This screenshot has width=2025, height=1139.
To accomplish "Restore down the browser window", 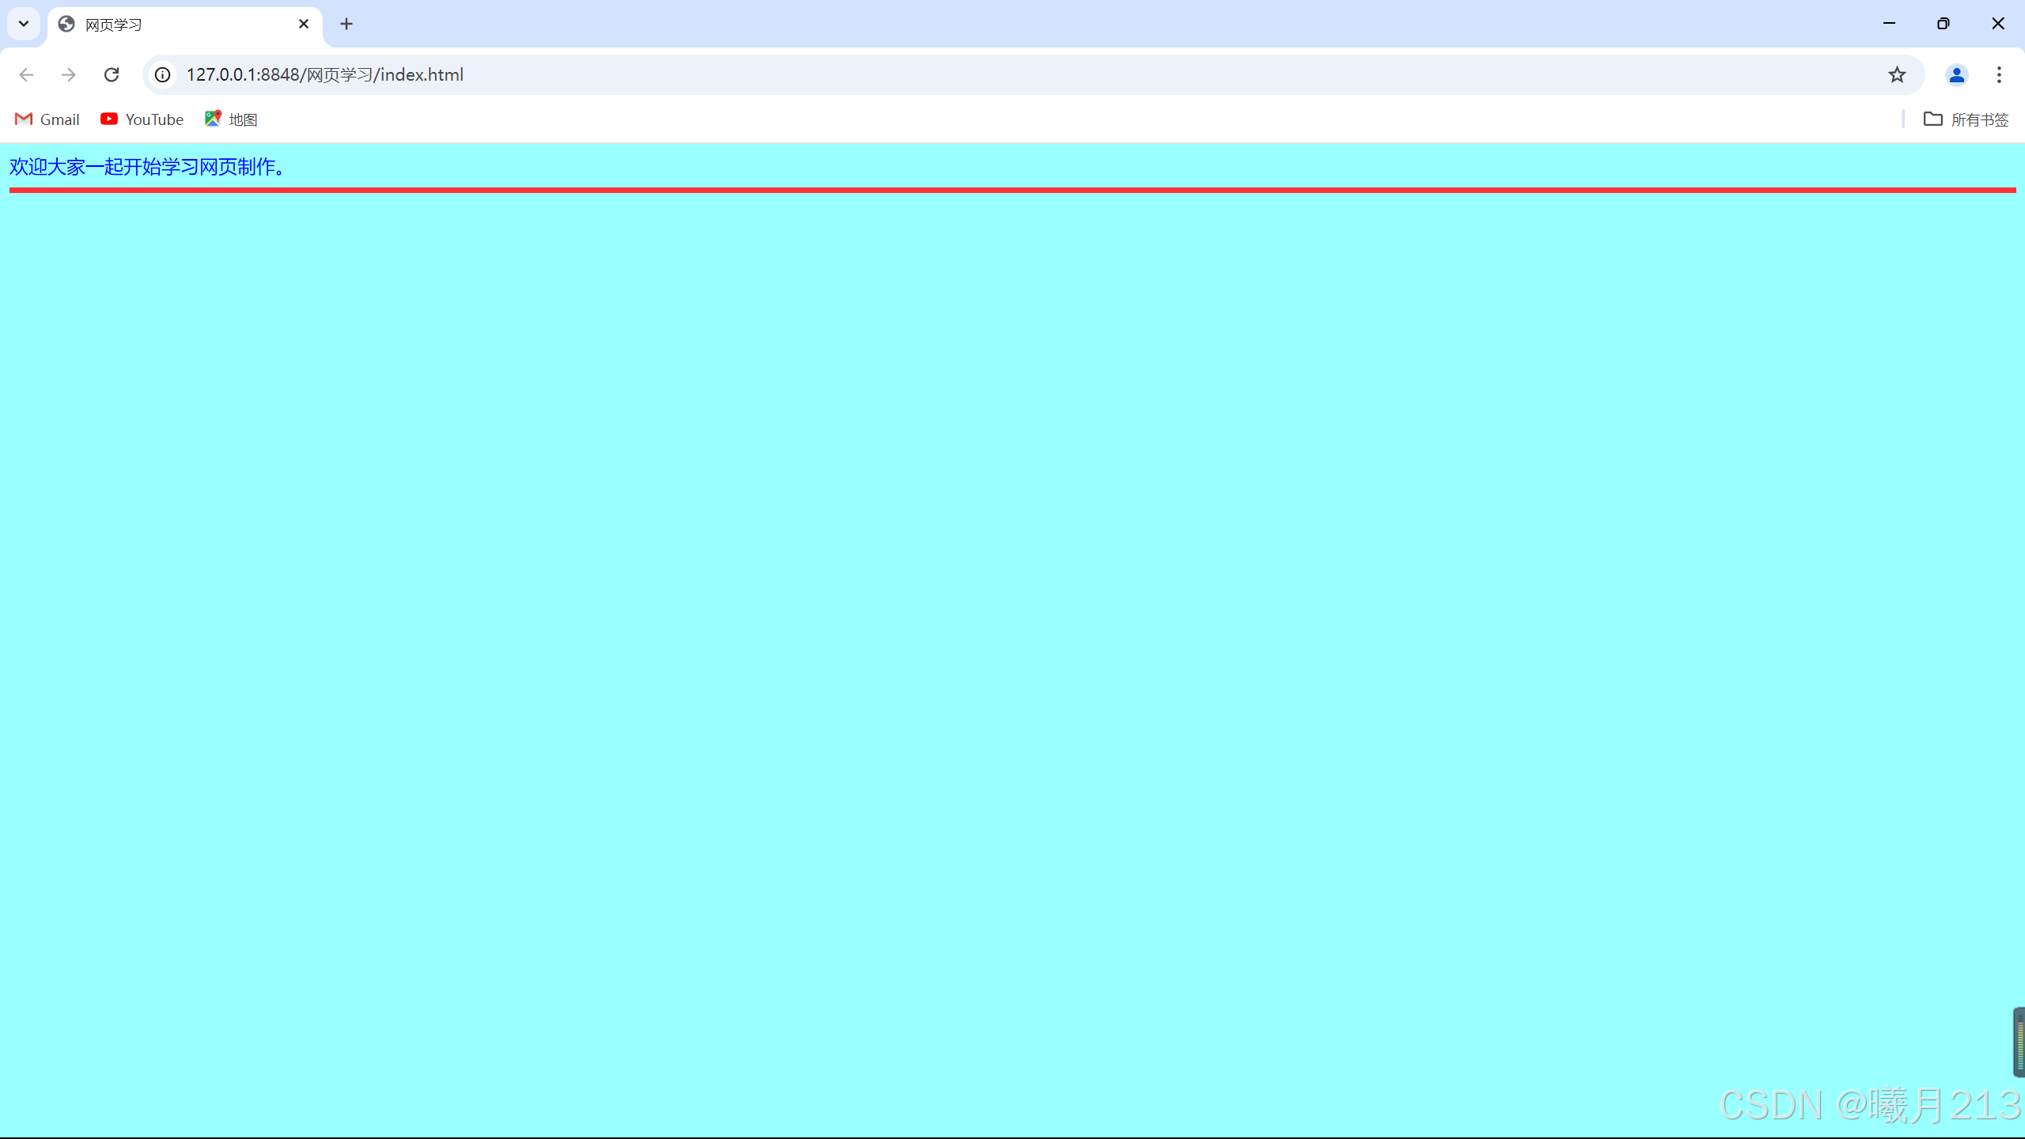I will coord(1944,24).
